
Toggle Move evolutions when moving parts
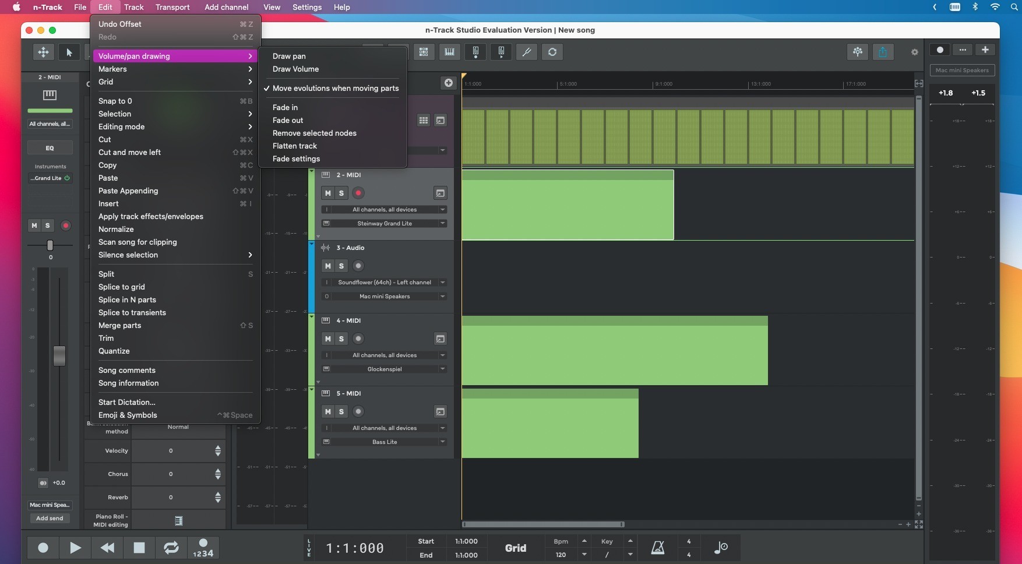click(332, 88)
